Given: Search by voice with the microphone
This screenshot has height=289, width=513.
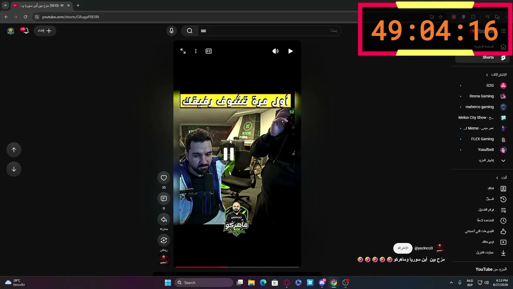Looking at the screenshot, I should (x=172, y=31).
